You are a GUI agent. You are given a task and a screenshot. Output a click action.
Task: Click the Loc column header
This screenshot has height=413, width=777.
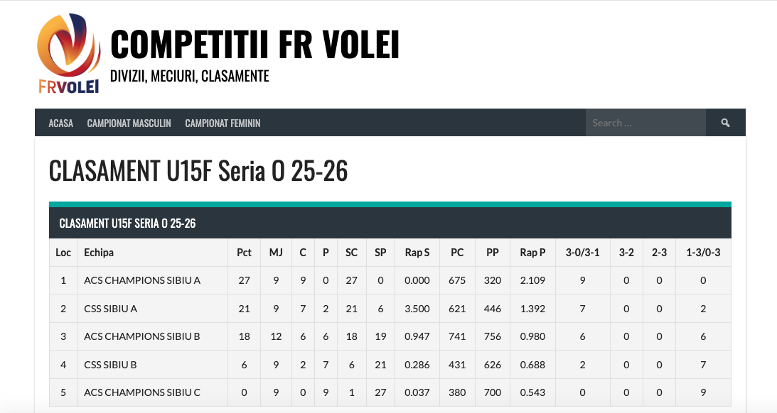[x=63, y=253]
